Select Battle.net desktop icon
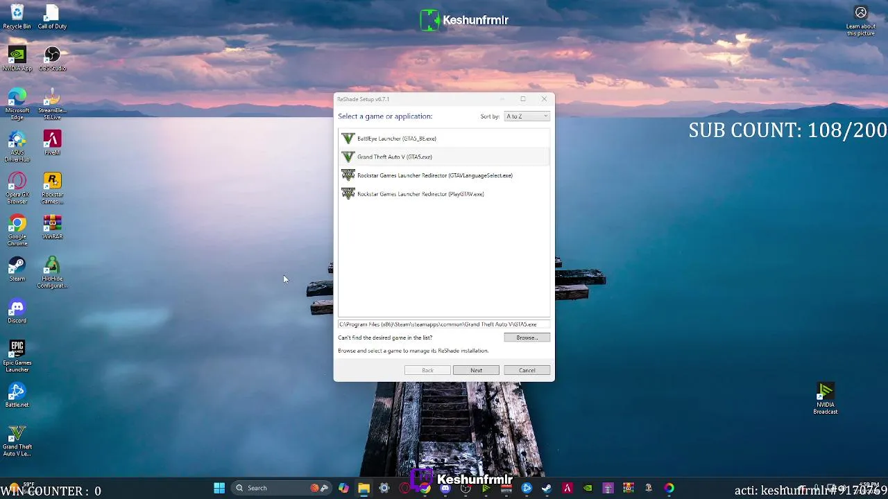 [x=17, y=395]
